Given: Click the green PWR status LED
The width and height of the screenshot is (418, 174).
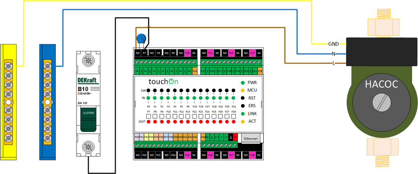Looking at the screenshot, I should coord(242,83).
